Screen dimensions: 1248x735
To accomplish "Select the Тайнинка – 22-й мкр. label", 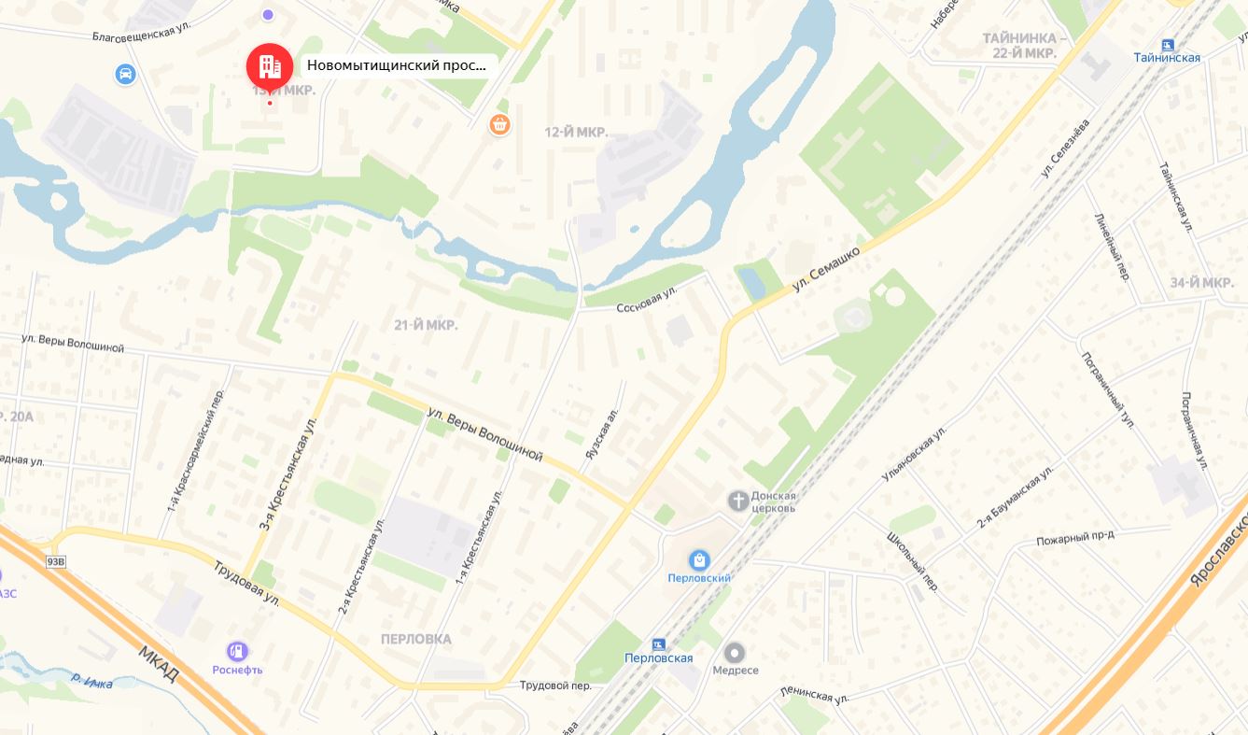I will click(x=1019, y=46).
